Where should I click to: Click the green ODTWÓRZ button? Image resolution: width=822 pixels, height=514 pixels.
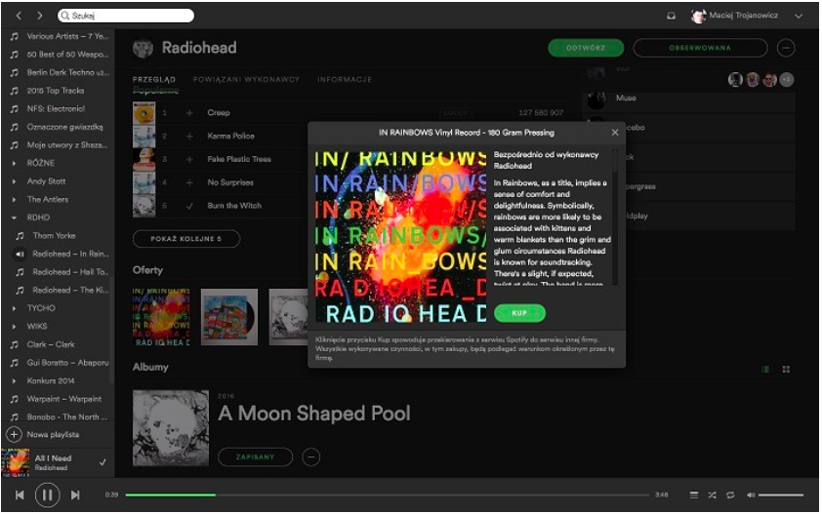pyautogui.click(x=586, y=48)
